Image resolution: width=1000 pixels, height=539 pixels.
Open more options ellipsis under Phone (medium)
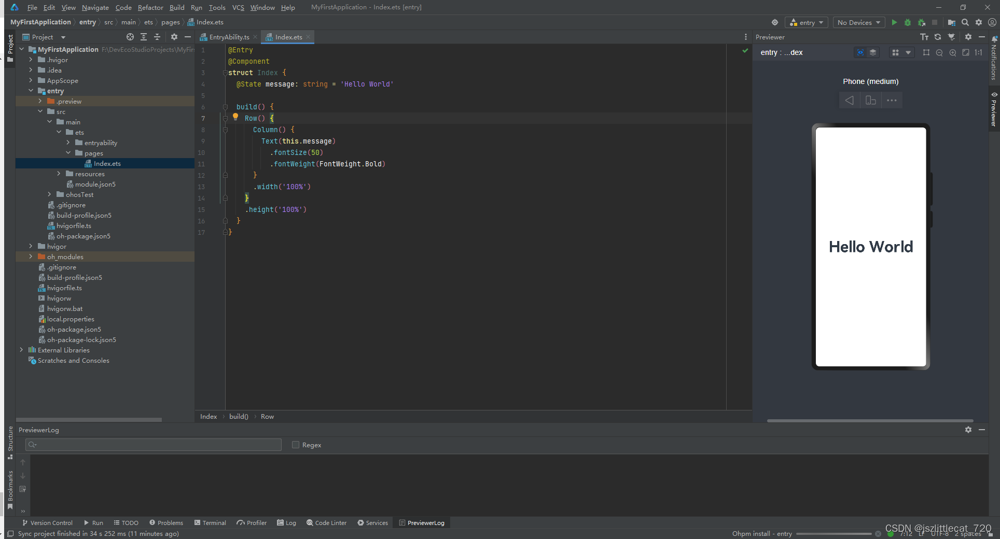[892, 101]
